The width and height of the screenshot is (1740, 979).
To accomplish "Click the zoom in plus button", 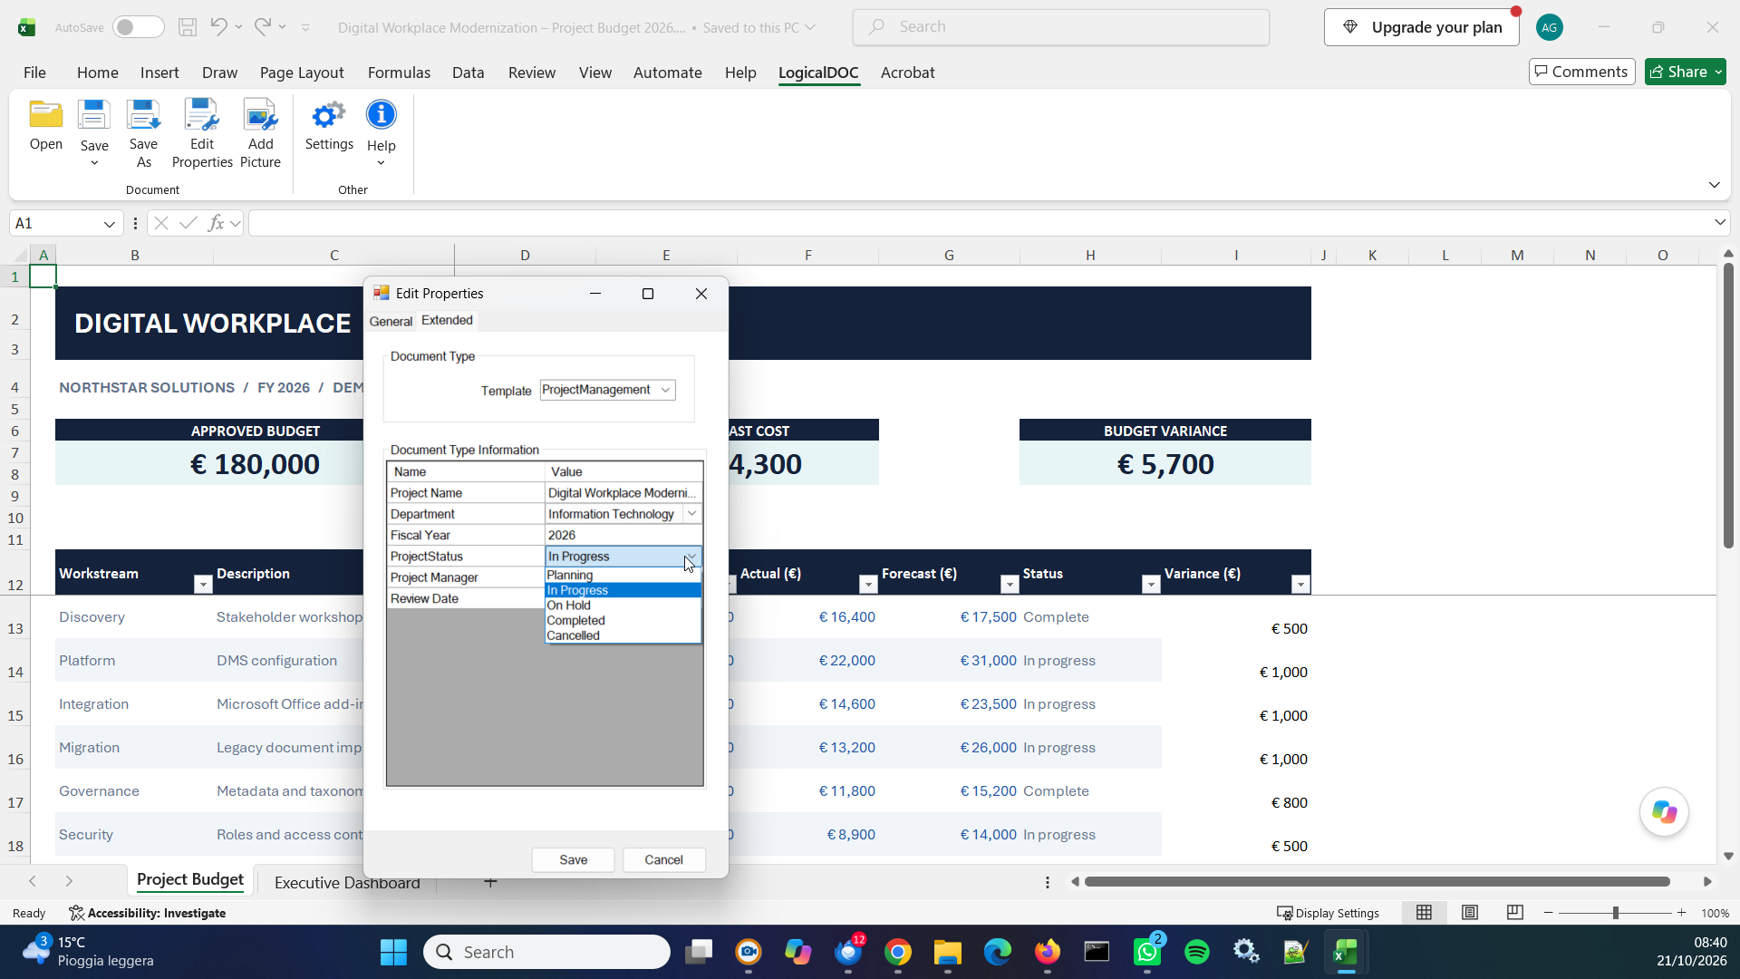I will tap(1682, 913).
